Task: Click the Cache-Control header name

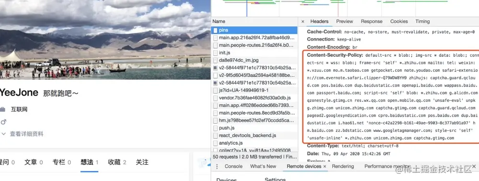Action: (x=324, y=32)
